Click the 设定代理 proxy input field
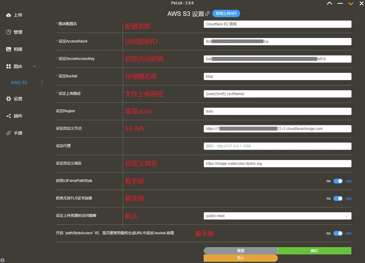Screen dimensions: 365x263 [277, 146]
